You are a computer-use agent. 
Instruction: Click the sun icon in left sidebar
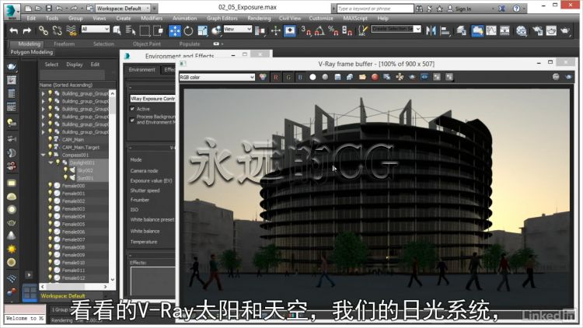coord(12,249)
